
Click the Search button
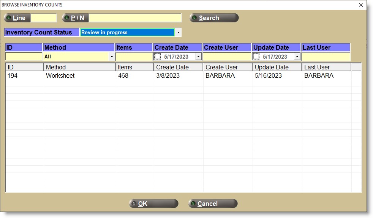pos(214,18)
